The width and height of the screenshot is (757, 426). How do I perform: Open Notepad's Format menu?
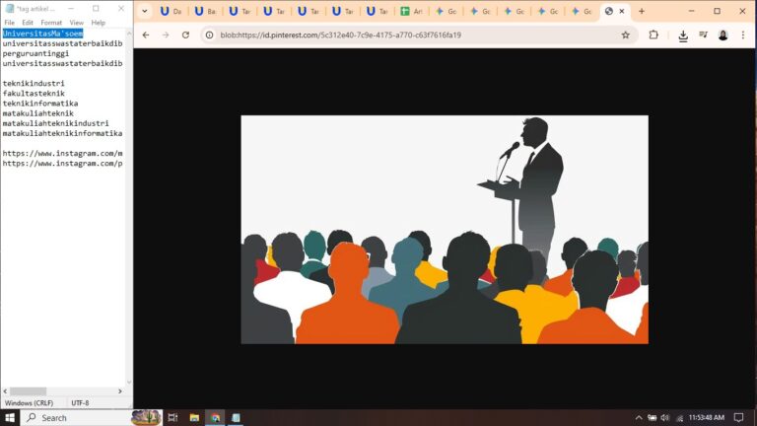coord(51,23)
